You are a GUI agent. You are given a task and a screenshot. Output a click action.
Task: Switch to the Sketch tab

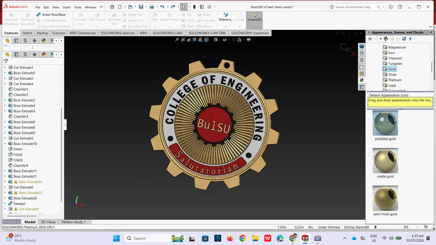pyautogui.click(x=27, y=33)
